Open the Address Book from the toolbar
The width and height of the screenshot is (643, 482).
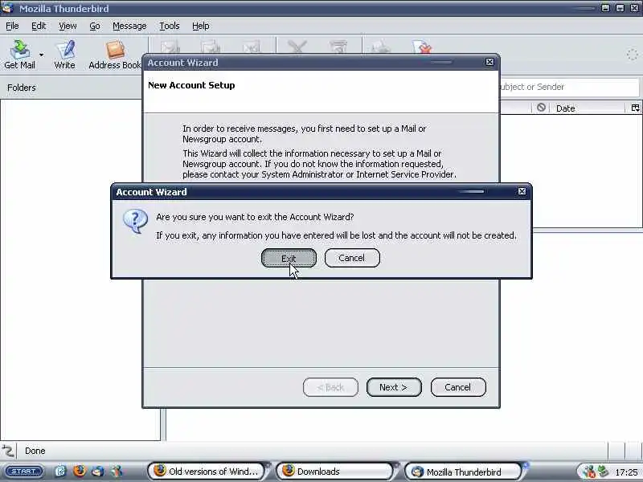click(x=115, y=54)
